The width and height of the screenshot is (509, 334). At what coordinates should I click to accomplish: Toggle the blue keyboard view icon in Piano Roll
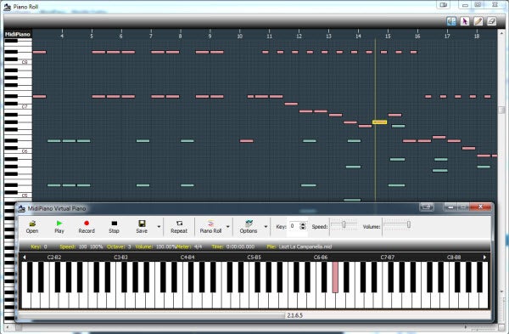click(451, 21)
